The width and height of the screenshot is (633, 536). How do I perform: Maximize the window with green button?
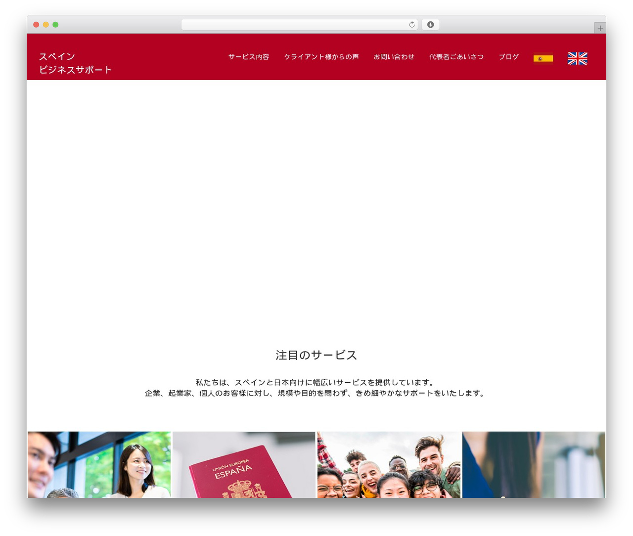pyautogui.click(x=55, y=25)
